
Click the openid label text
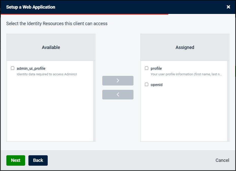157,84
